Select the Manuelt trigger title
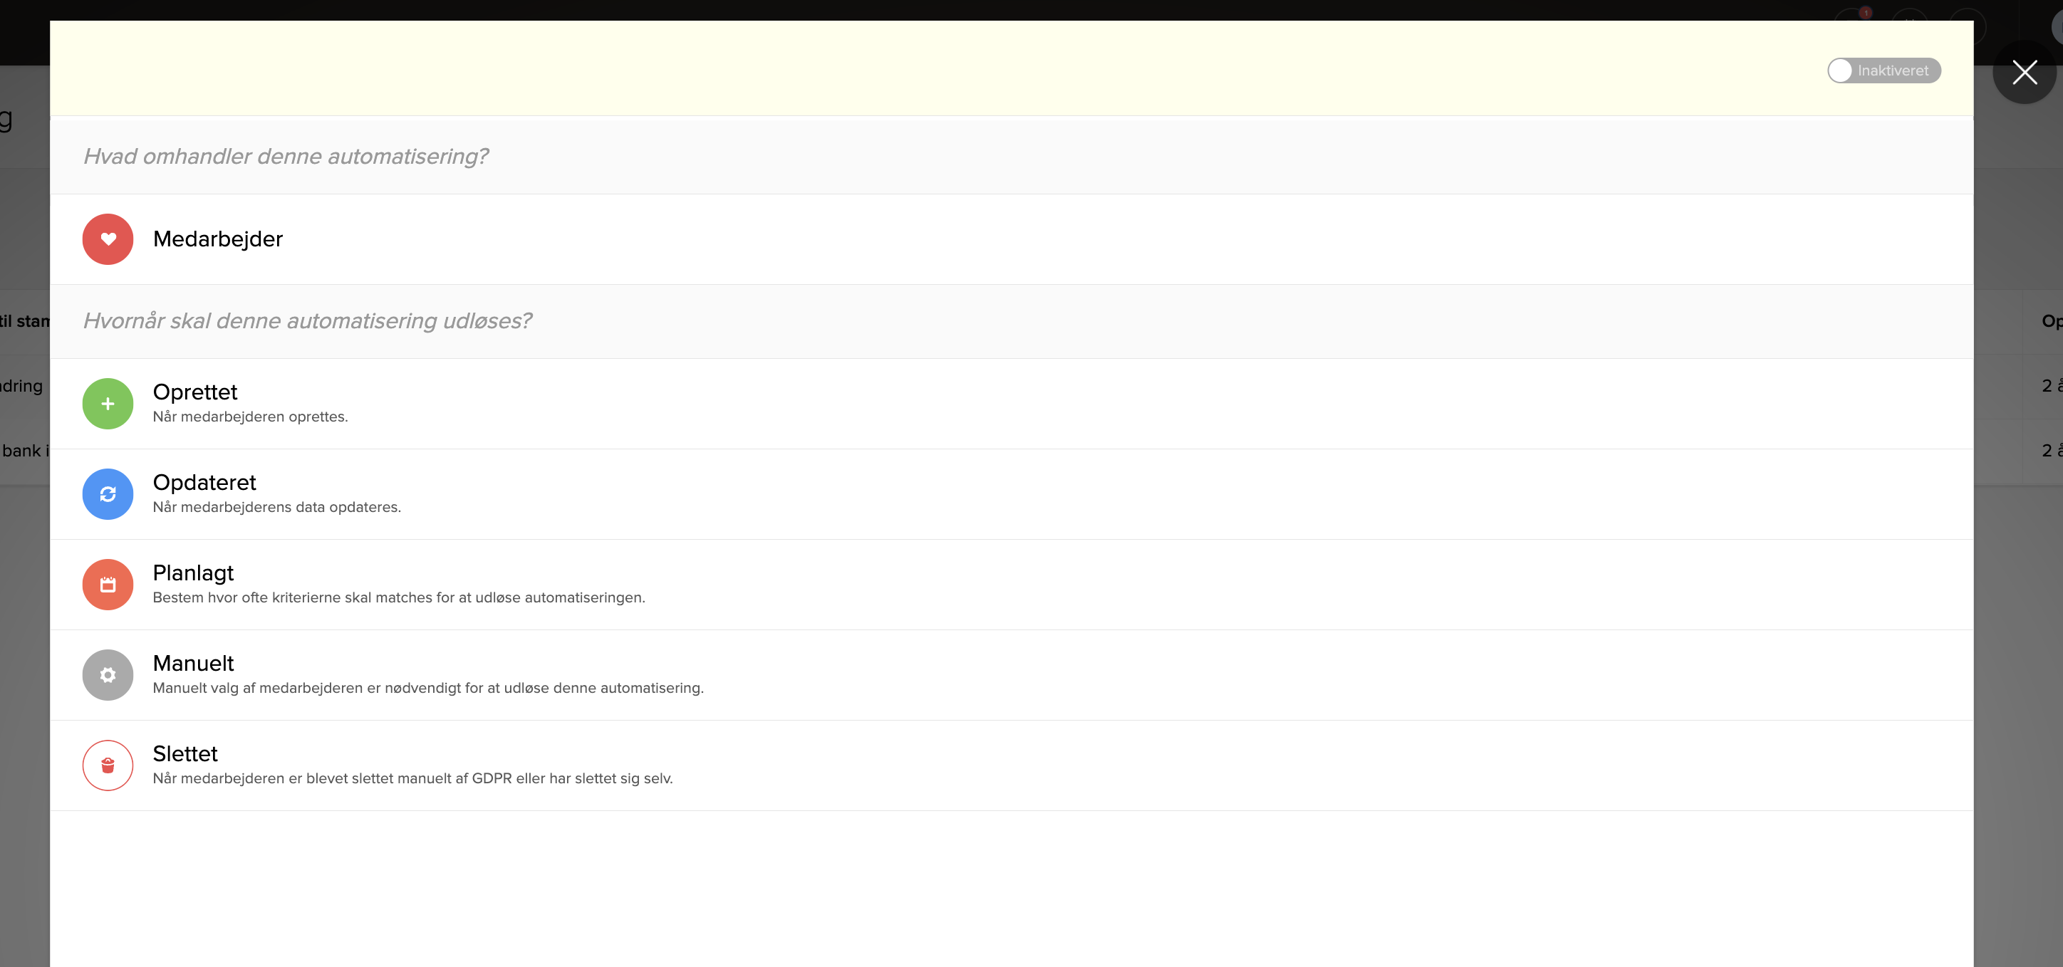This screenshot has height=967, width=2063. point(193,663)
